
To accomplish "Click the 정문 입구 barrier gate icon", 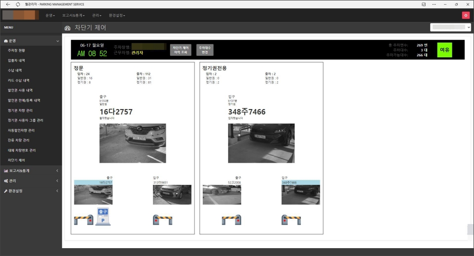I will (x=163, y=220).
